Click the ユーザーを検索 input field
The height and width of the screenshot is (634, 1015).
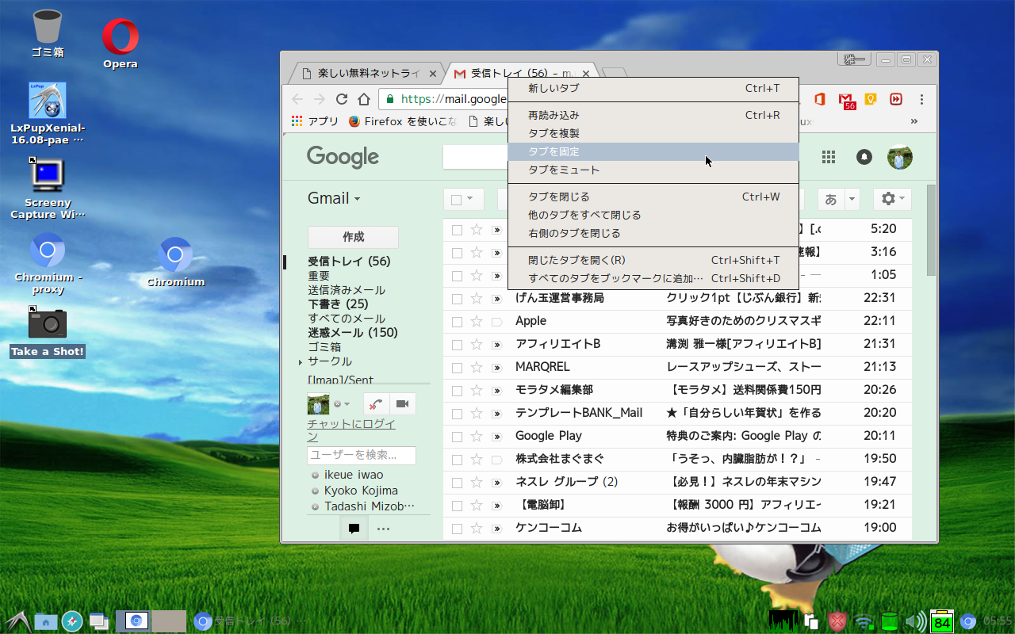click(x=362, y=455)
